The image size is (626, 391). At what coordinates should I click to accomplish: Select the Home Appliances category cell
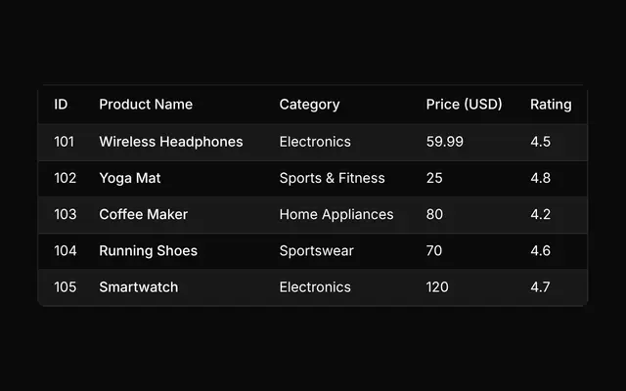336,215
